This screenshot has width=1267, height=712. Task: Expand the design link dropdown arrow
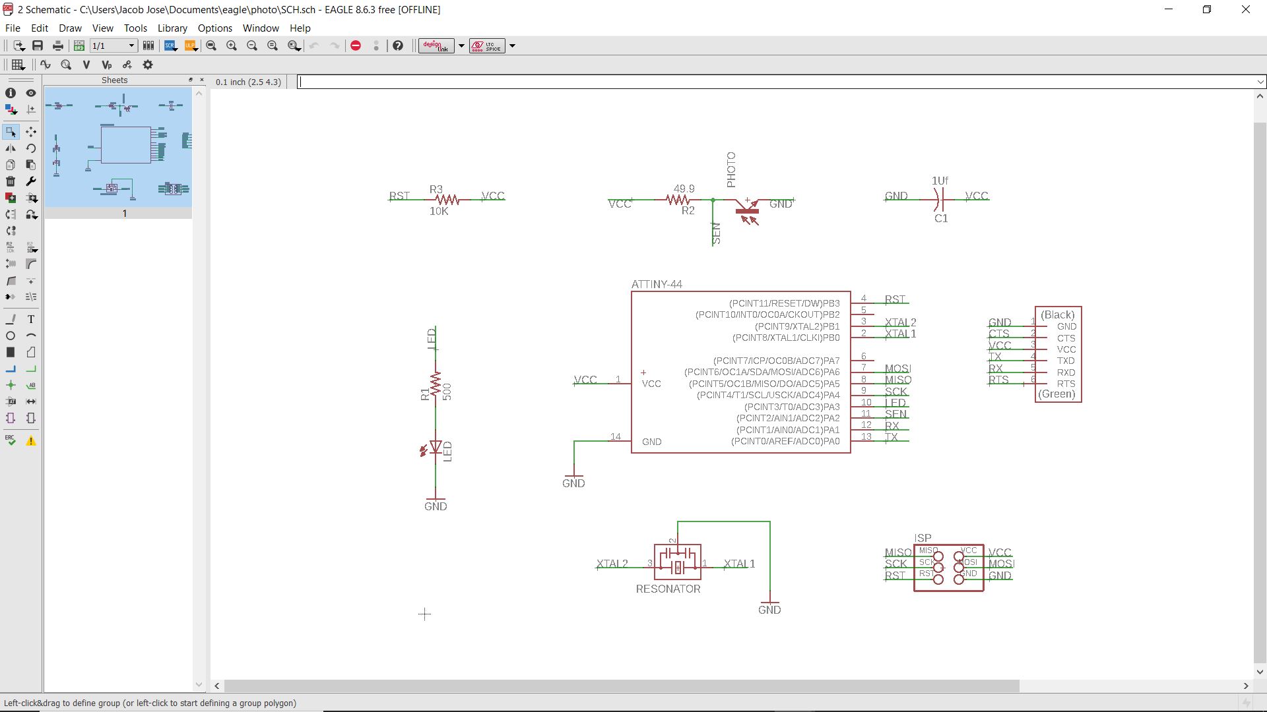(x=461, y=45)
